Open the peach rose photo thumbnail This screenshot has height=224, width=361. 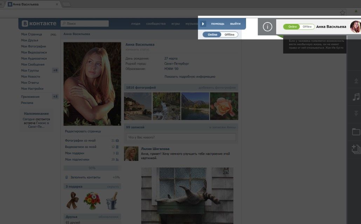tap(224, 106)
